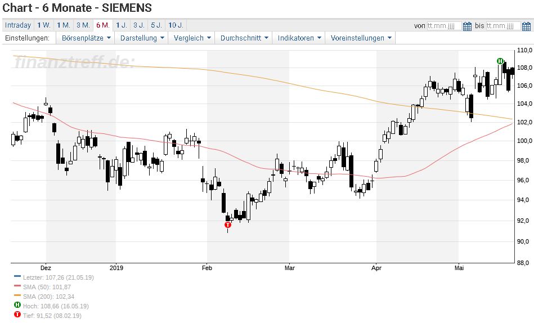This screenshot has width=534, height=323.
Task: Expand the Indikatoren dropdown
Action: (299, 38)
